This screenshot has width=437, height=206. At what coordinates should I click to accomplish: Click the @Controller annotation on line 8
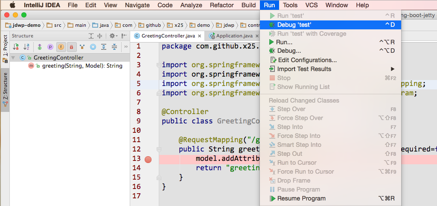click(185, 112)
